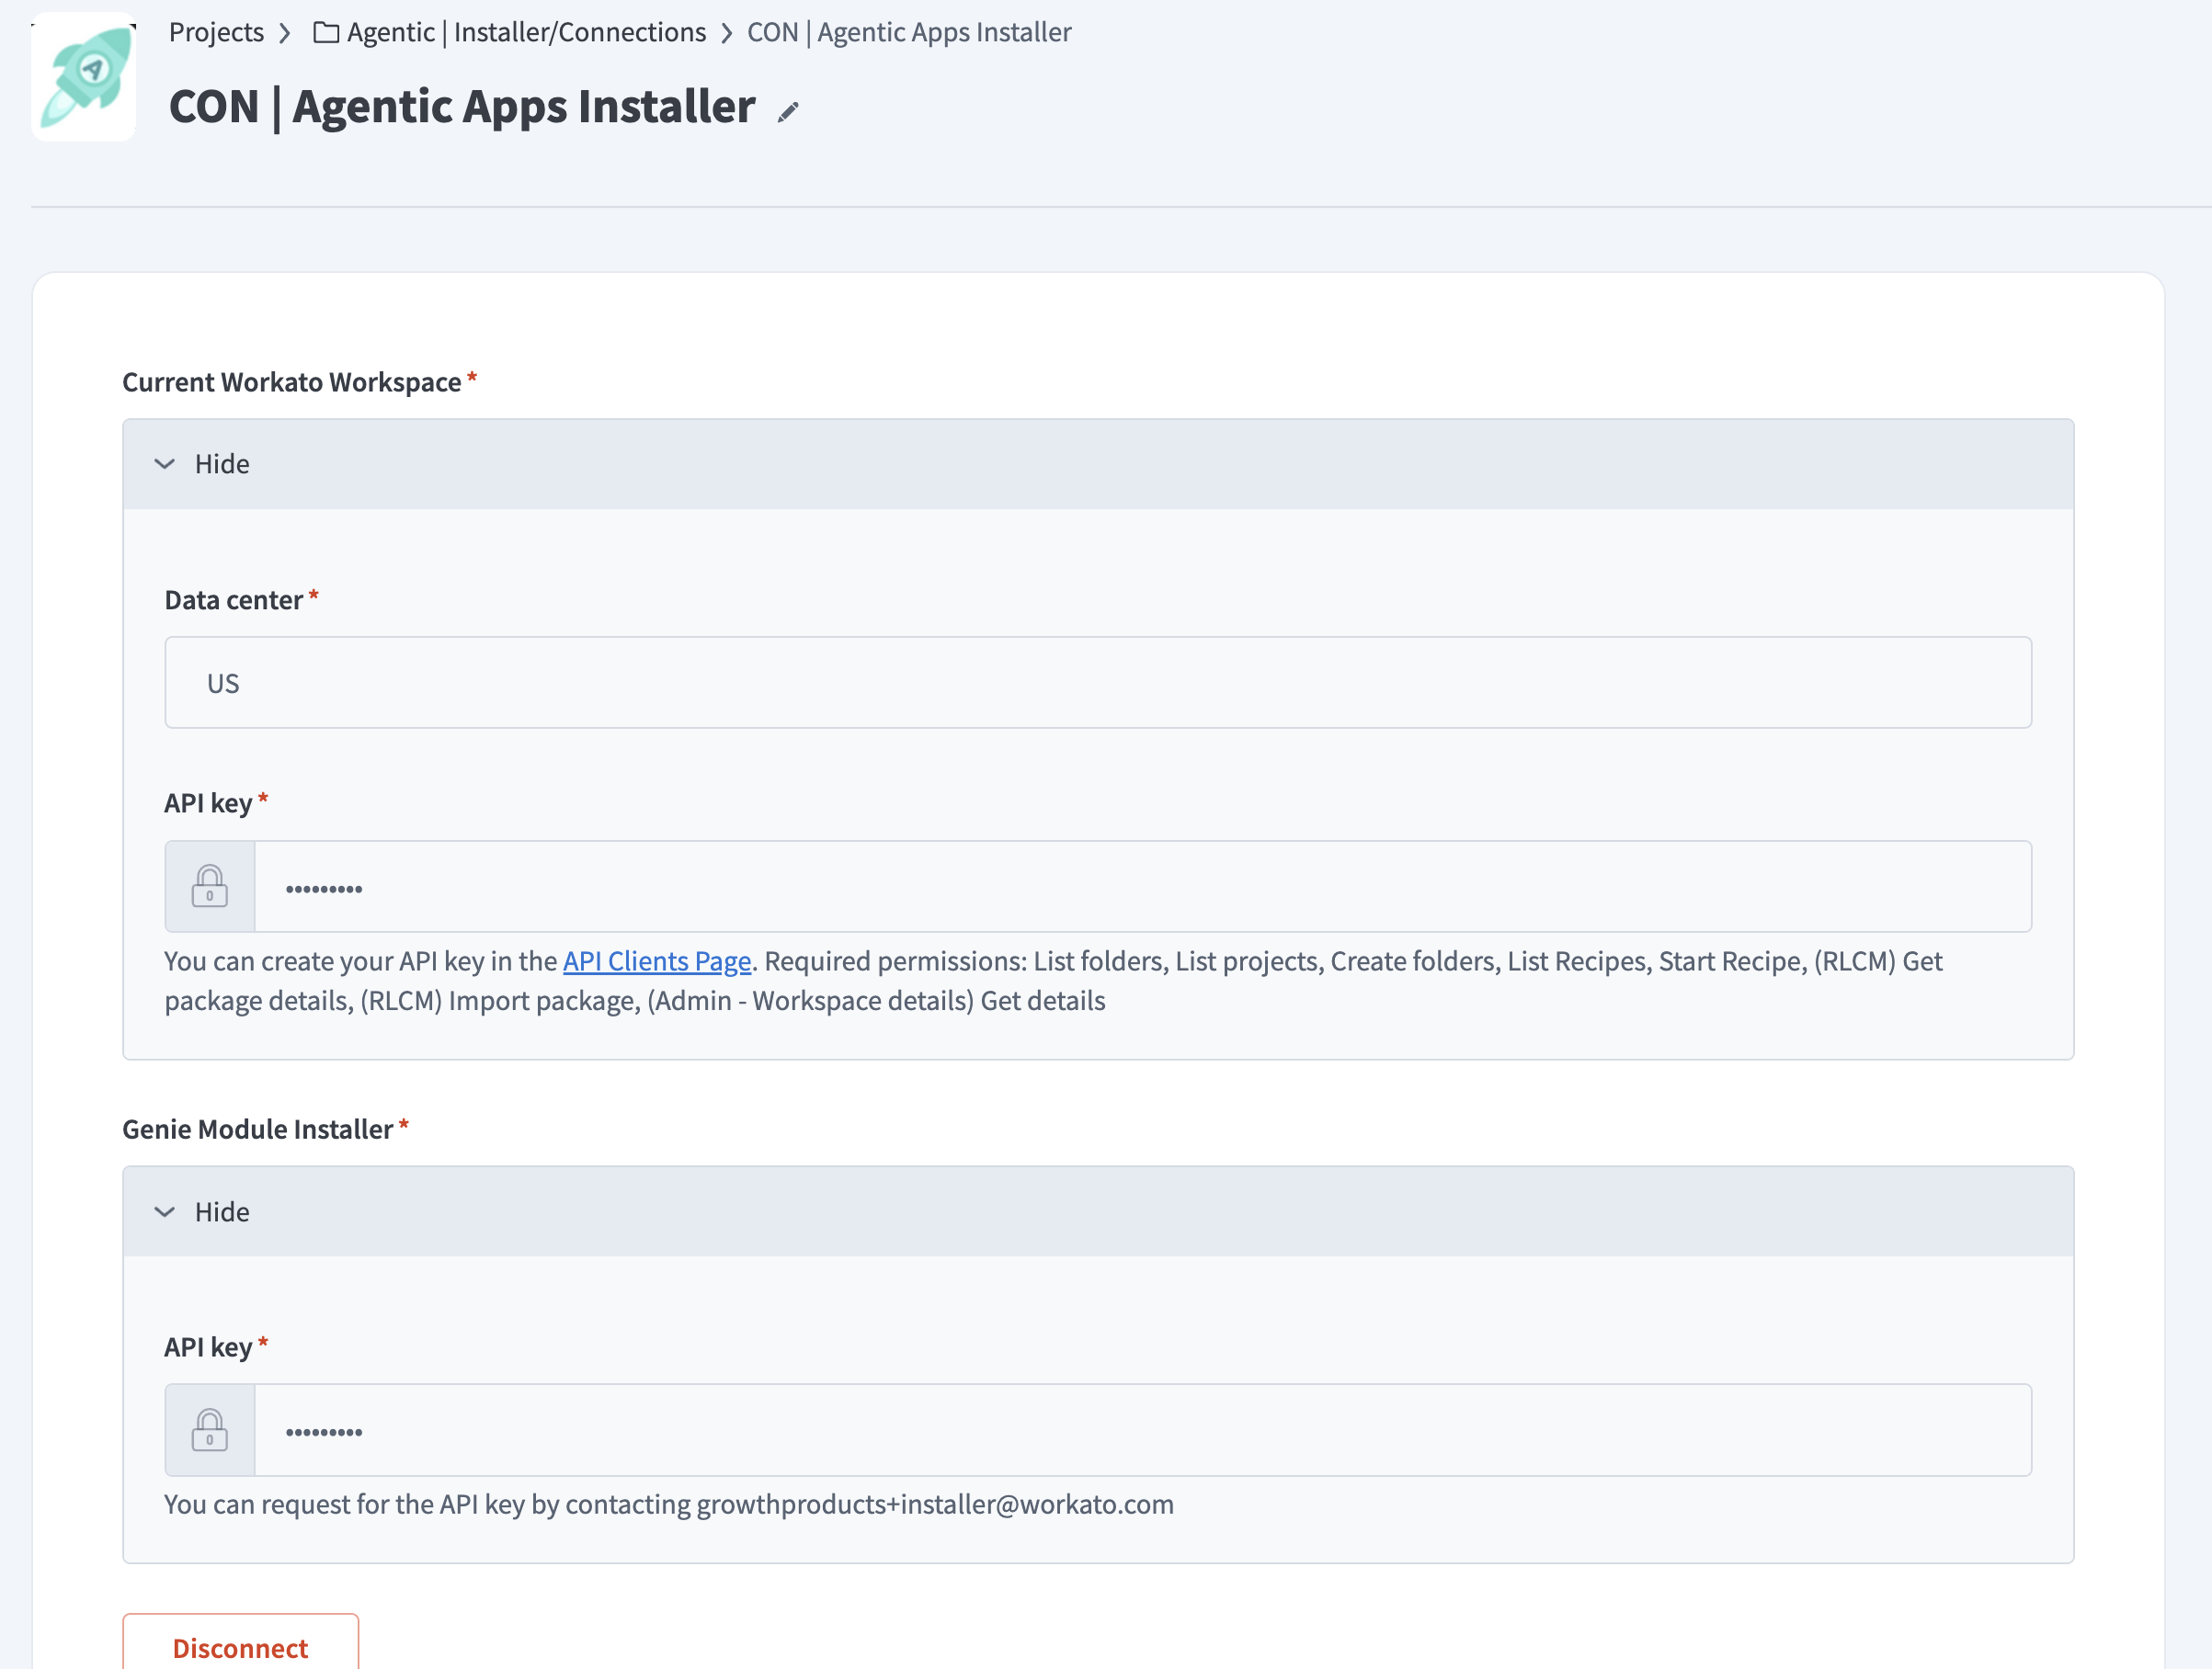Click the folder icon in breadcrumb
Viewport: 2212px width, 1669px height.
click(x=326, y=32)
